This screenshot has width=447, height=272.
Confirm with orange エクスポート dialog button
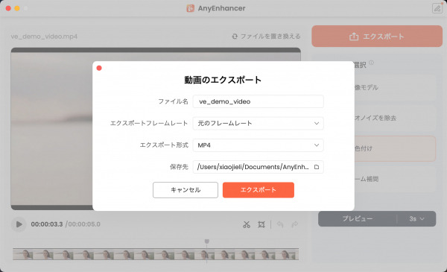(259, 190)
